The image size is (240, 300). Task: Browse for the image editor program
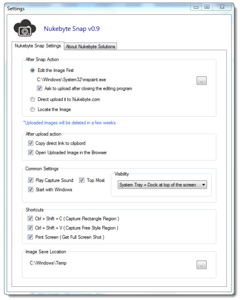(201, 81)
